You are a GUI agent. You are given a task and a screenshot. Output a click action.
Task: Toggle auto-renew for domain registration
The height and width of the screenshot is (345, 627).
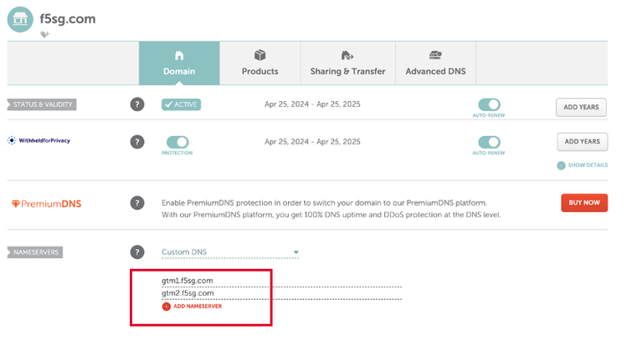coord(489,104)
